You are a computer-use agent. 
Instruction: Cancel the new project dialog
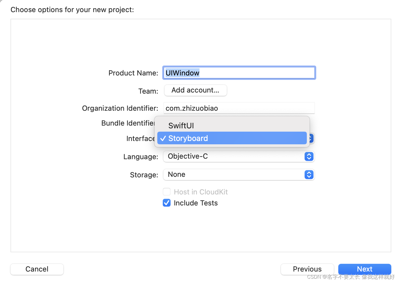click(37, 269)
